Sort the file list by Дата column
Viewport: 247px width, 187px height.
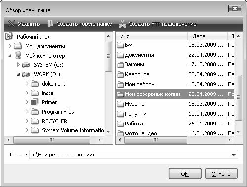[x=207, y=36]
